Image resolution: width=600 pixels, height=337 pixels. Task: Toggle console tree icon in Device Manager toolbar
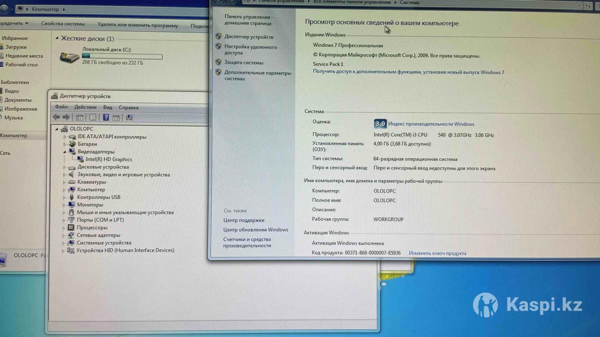click(79, 117)
